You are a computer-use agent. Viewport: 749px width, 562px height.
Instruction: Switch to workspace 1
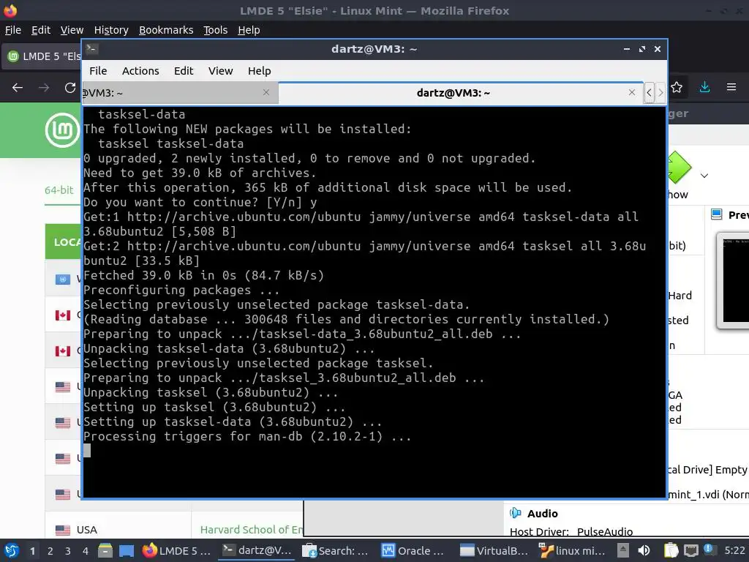pos(32,551)
